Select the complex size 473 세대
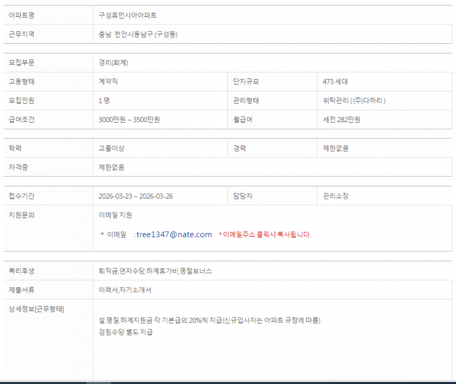The image size is (456, 384). [x=335, y=82]
